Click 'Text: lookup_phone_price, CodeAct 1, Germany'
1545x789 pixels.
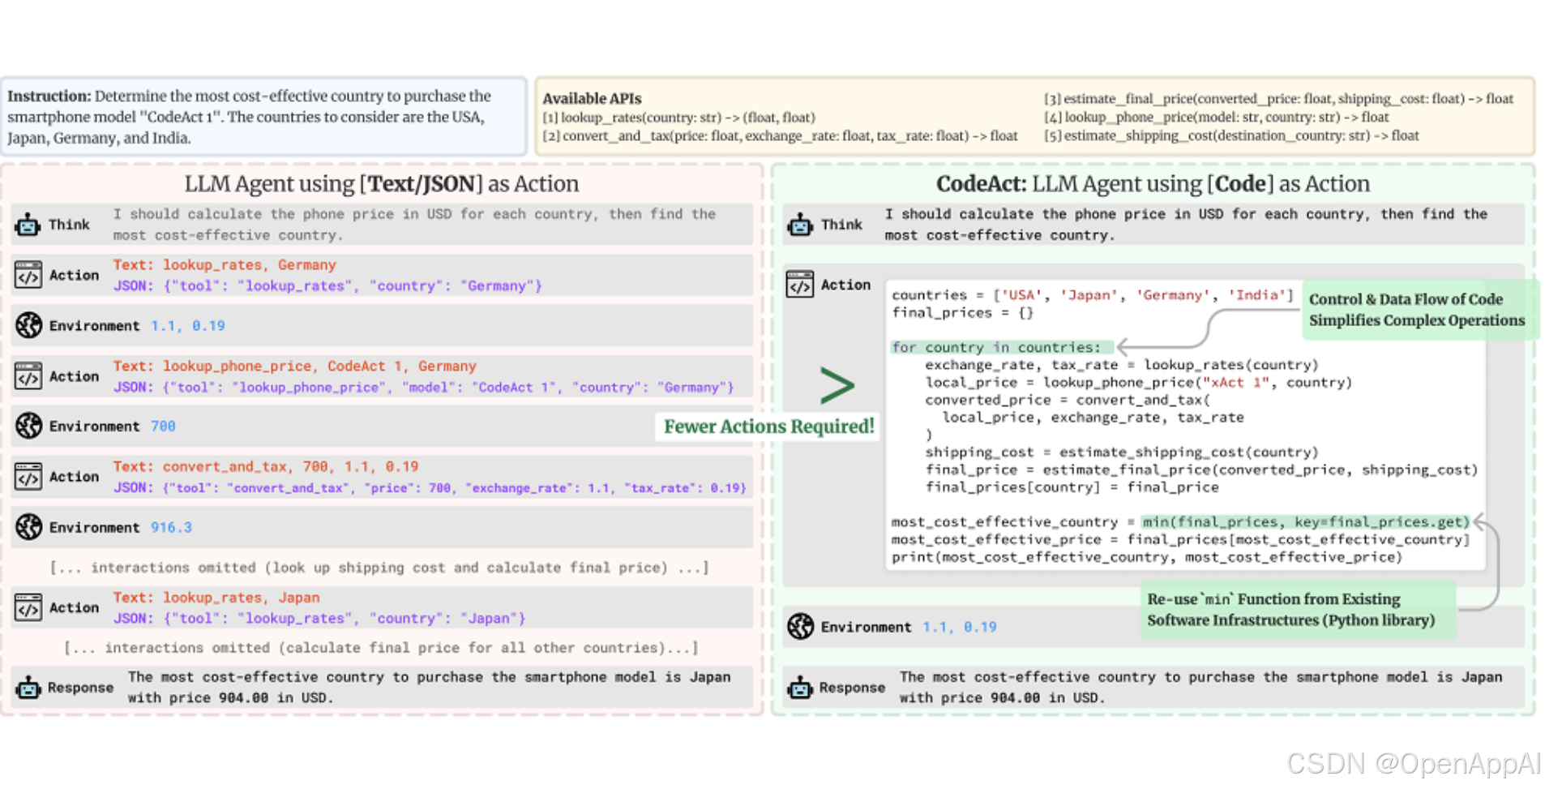295,367
